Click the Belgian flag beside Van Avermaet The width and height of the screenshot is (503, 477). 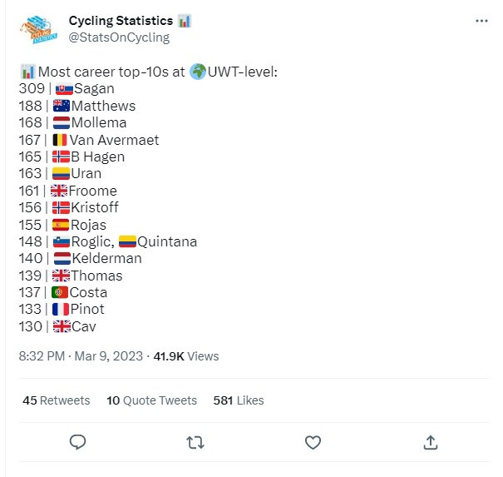pos(60,140)
